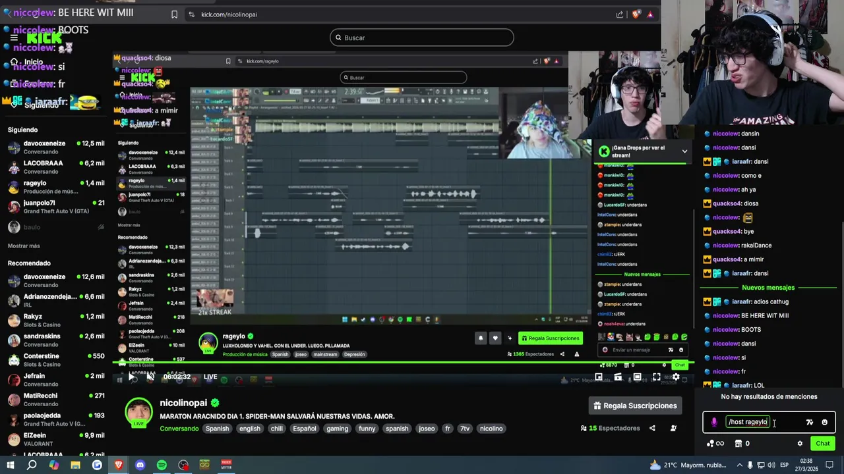
Task: Open Discord from the Windows taskbar
Action: tap(140, 465)
